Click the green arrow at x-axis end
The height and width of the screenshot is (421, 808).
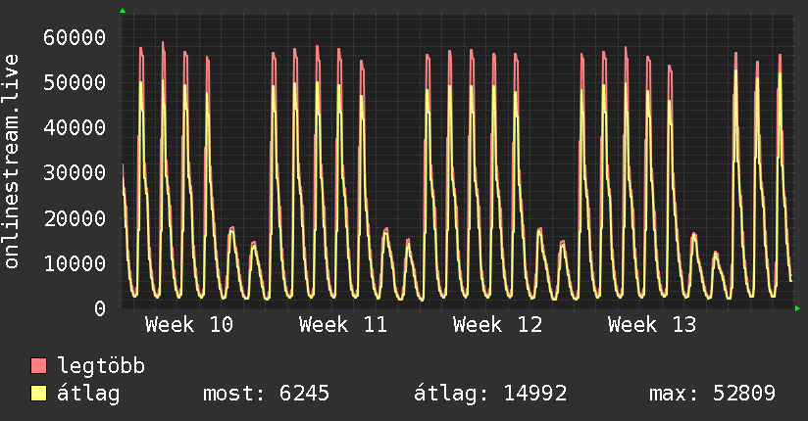tap(797, 308)
